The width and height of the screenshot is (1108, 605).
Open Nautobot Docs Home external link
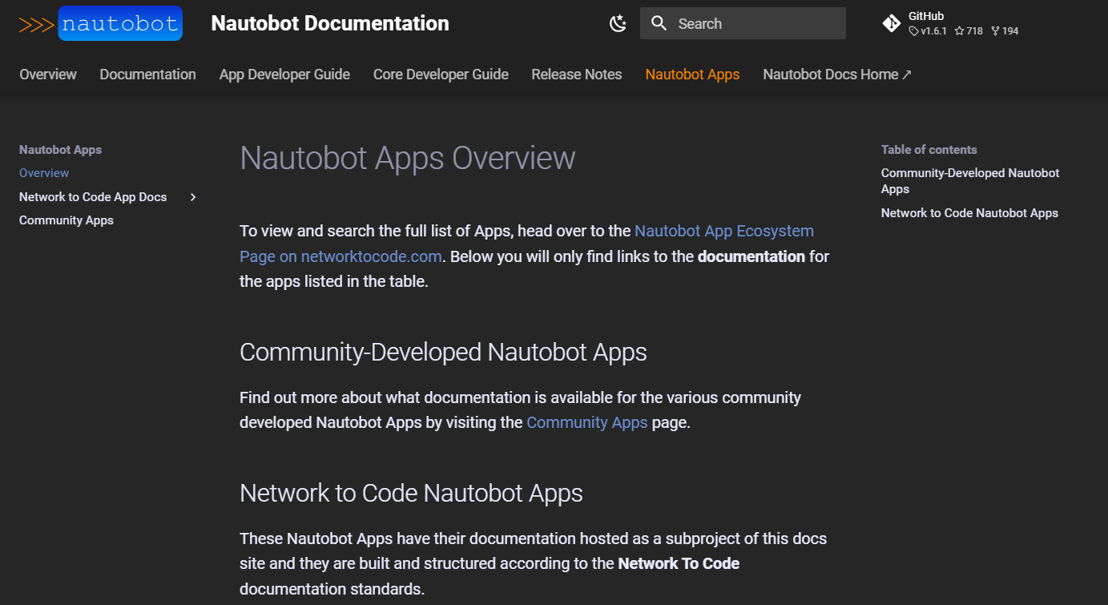pos(836,75)
